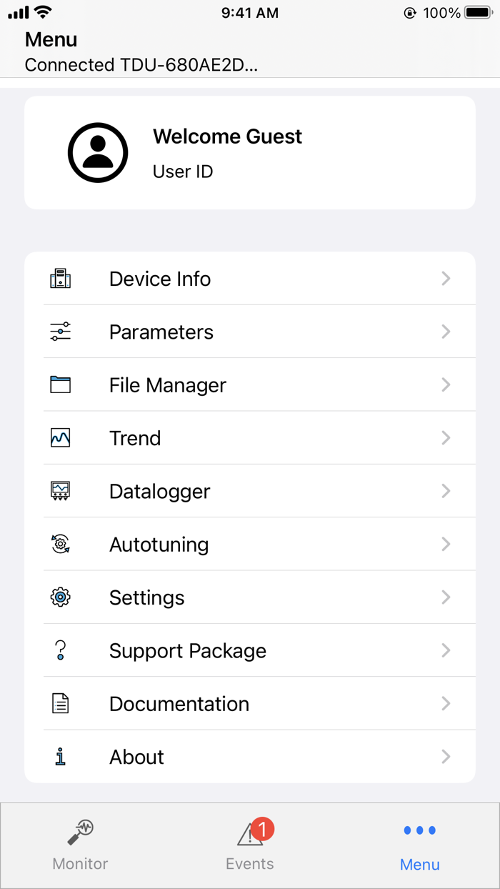500x889 pixels.
Task: Open the Settings gear icon
Action: point(60,597)
